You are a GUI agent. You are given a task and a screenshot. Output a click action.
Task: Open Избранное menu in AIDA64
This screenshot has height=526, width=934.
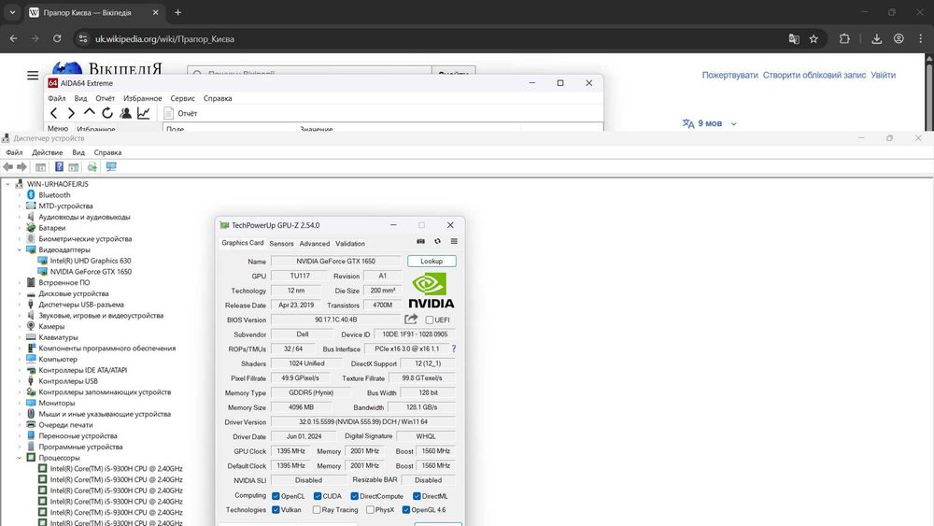[x=142, y=98]
